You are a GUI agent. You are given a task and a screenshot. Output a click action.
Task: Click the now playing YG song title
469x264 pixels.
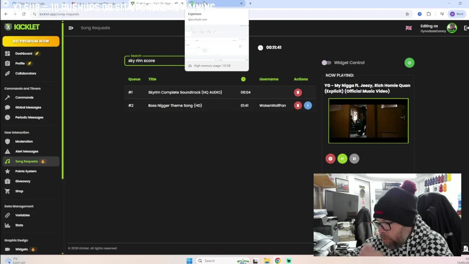pos(367,88)
